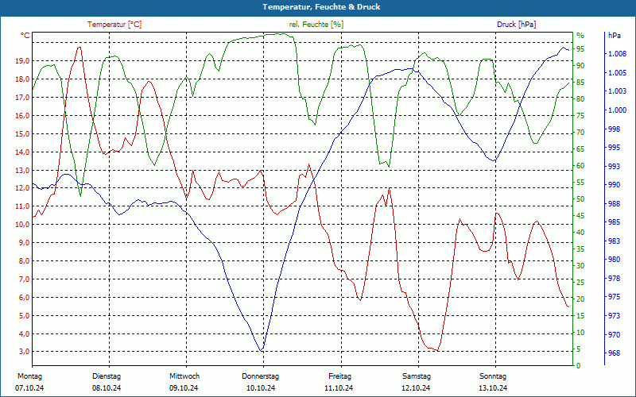Click the '16,0' temperature axis value
Screen dimensions: 636x397
[x=22, y=115]
